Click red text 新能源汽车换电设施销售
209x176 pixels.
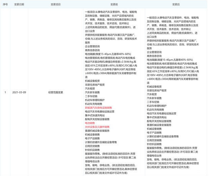[x=98, y=108]
